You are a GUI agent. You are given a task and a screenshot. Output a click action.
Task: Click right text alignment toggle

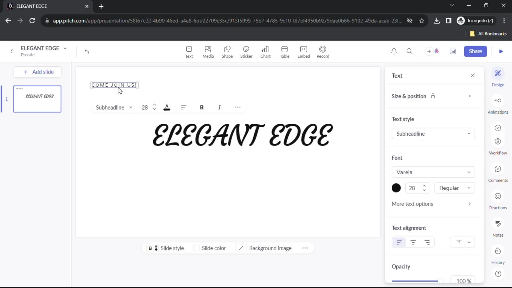[x=427, y=243]
